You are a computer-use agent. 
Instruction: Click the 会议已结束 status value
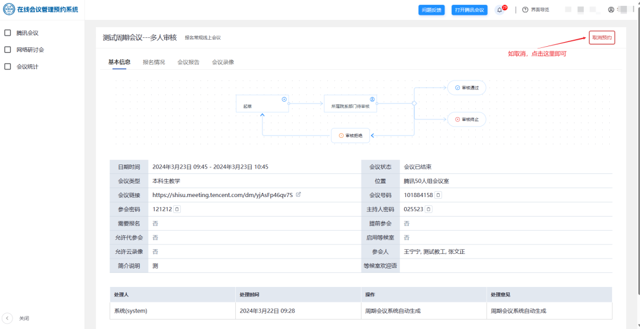tap(418, 167)
